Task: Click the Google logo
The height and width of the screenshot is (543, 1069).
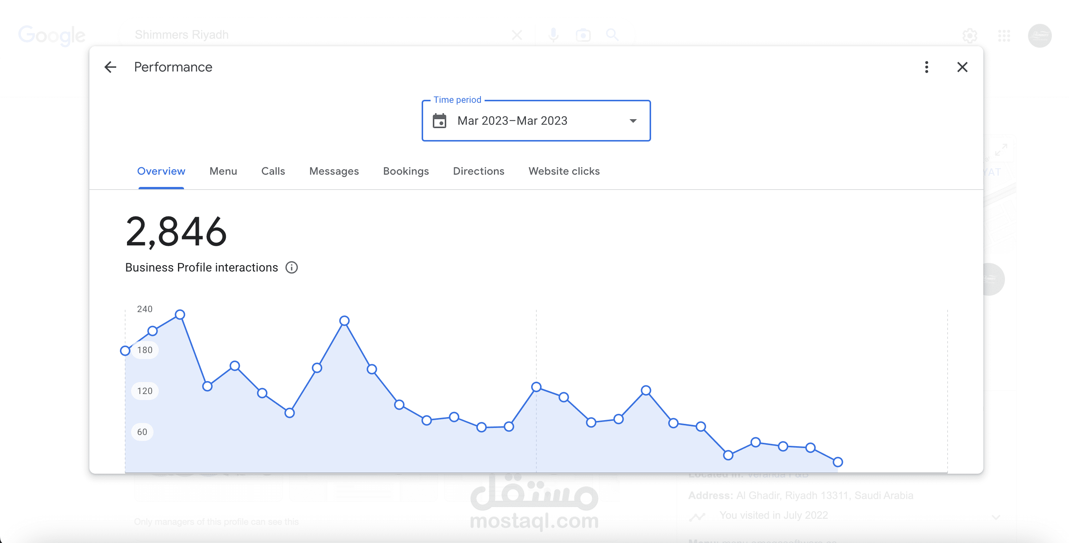Action: point(52,35)
